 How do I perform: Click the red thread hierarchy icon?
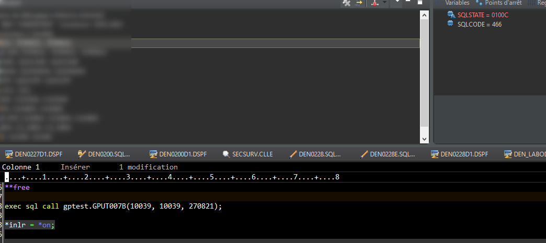[374, 3]
